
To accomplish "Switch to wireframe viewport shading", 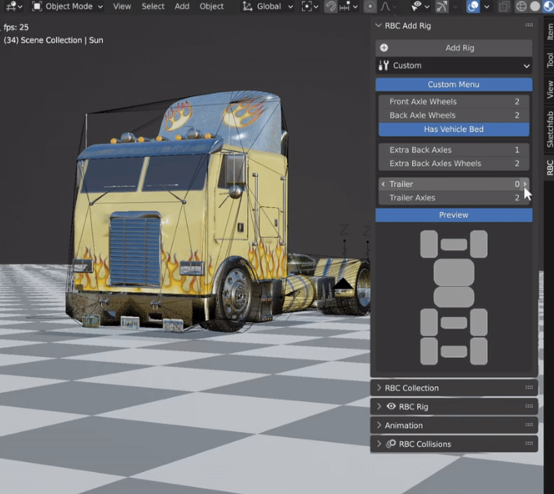I will pyautogui.click(x=521, y=7).
